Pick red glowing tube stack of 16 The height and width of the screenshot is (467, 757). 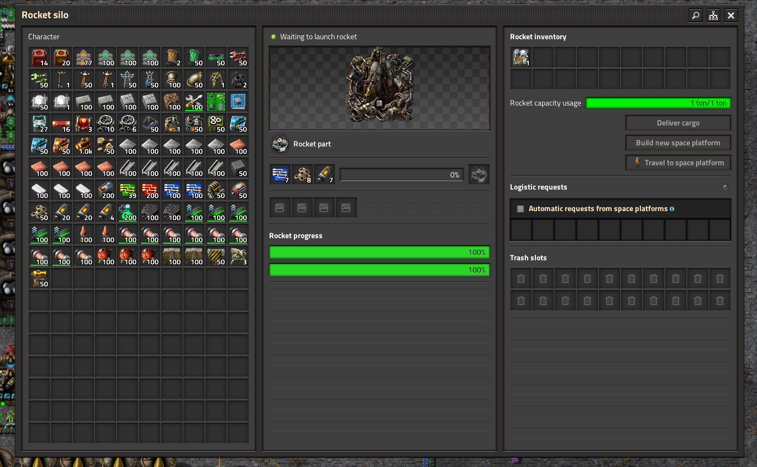61,124
